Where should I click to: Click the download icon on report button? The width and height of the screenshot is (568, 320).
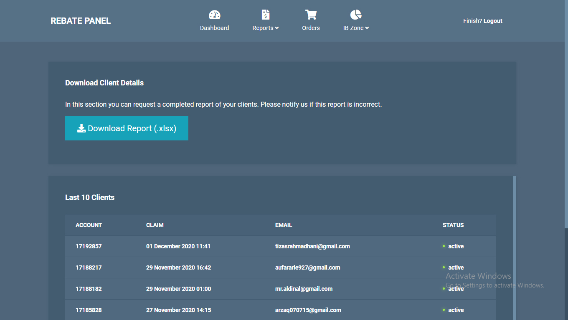[81, 128]
